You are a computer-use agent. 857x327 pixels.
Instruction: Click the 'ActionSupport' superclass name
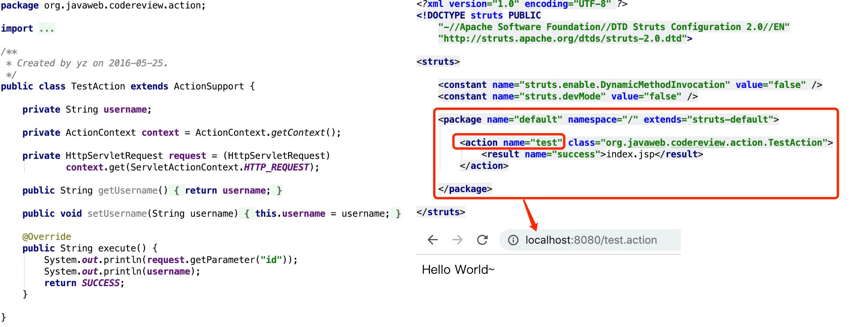(x=209, y=86)
